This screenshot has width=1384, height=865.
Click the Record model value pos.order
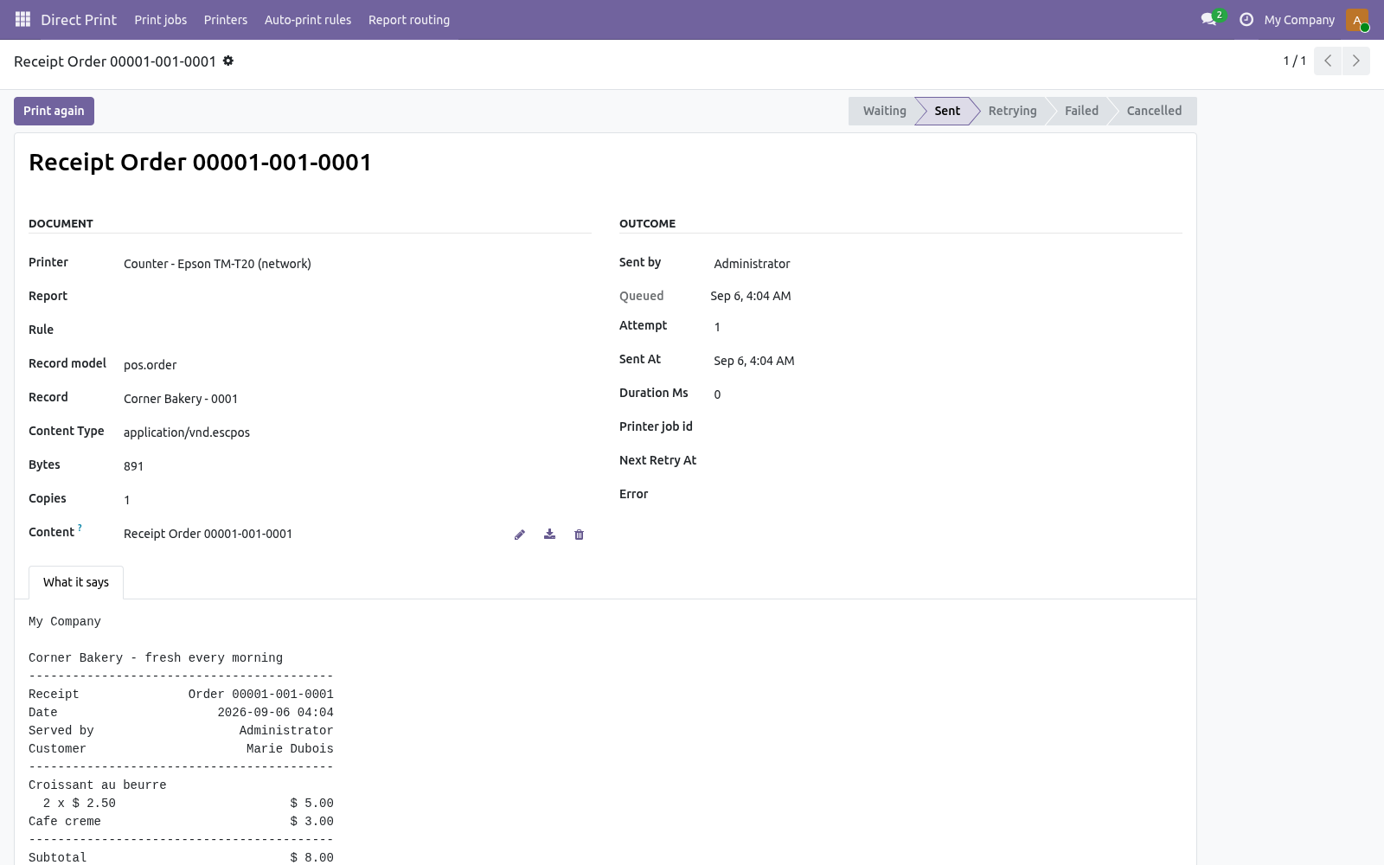point(150,365)
